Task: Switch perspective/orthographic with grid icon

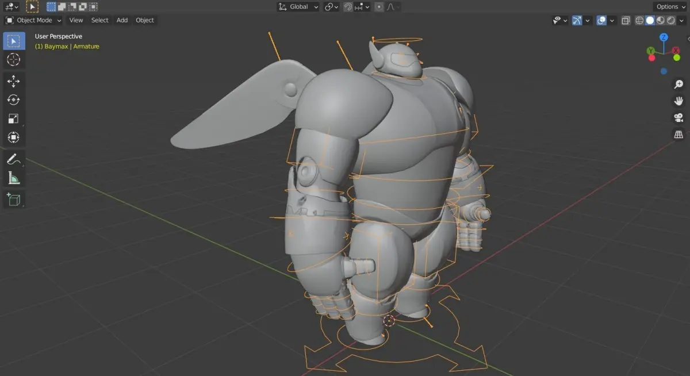Action: (678, 135)
